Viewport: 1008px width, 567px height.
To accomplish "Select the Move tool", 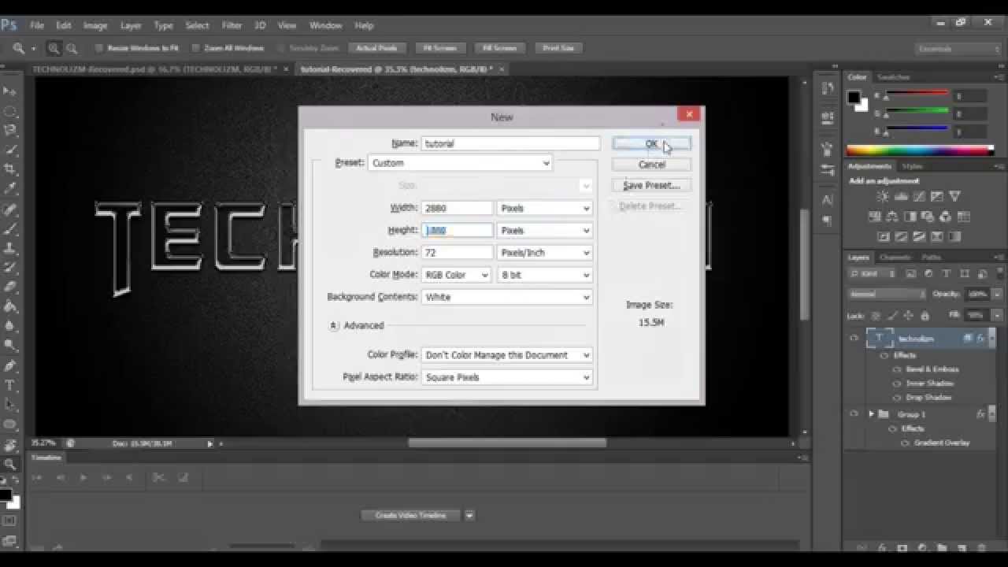I will [10, 91].
